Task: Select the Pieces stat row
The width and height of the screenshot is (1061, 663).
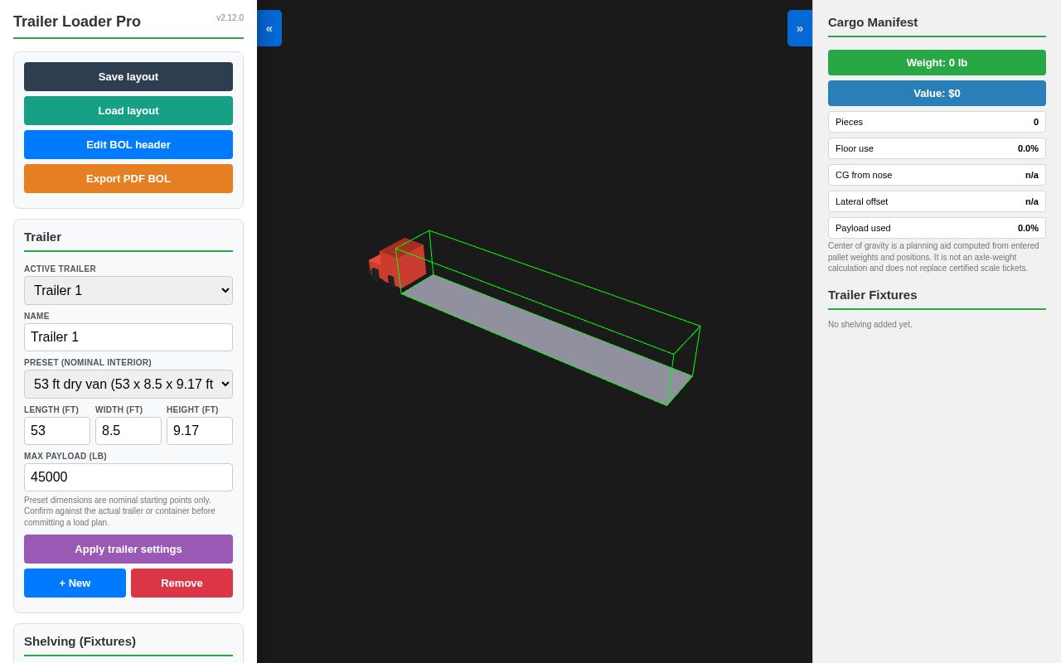Action: tap(937, 122)
